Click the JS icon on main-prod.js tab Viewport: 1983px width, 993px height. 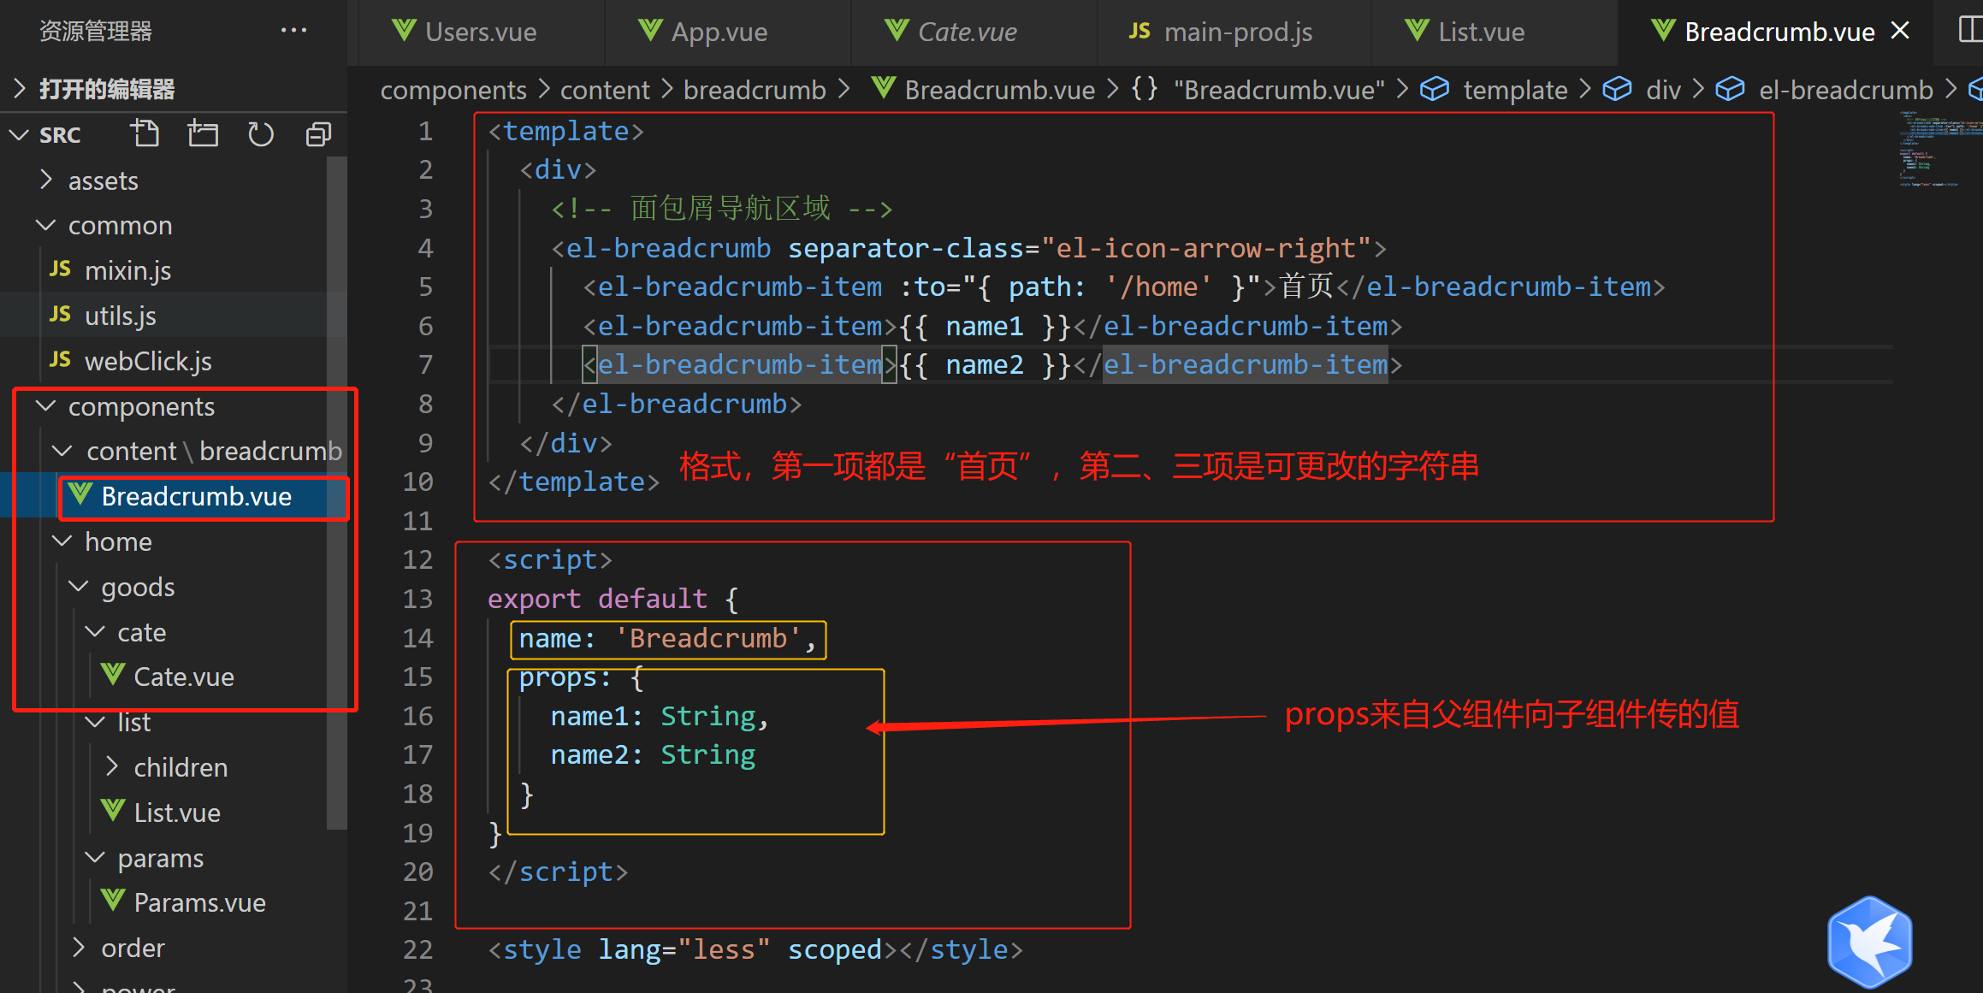1139,31
